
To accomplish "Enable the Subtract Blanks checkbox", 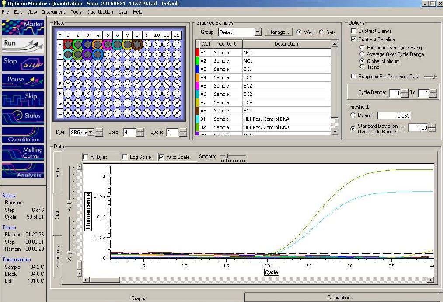I will (x=354, y=31).
